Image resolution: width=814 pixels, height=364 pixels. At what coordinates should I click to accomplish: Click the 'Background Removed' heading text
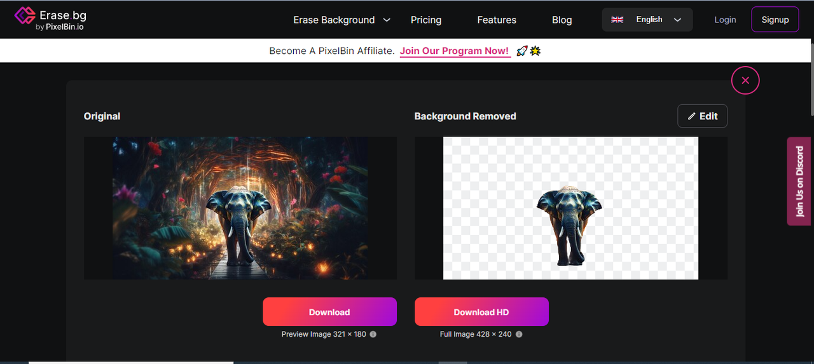[465, 116]
